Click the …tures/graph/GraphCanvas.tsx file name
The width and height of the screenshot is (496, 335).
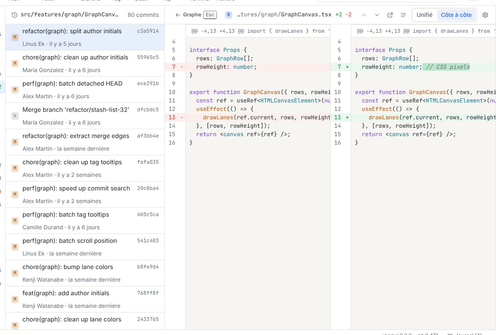point(284,15)
